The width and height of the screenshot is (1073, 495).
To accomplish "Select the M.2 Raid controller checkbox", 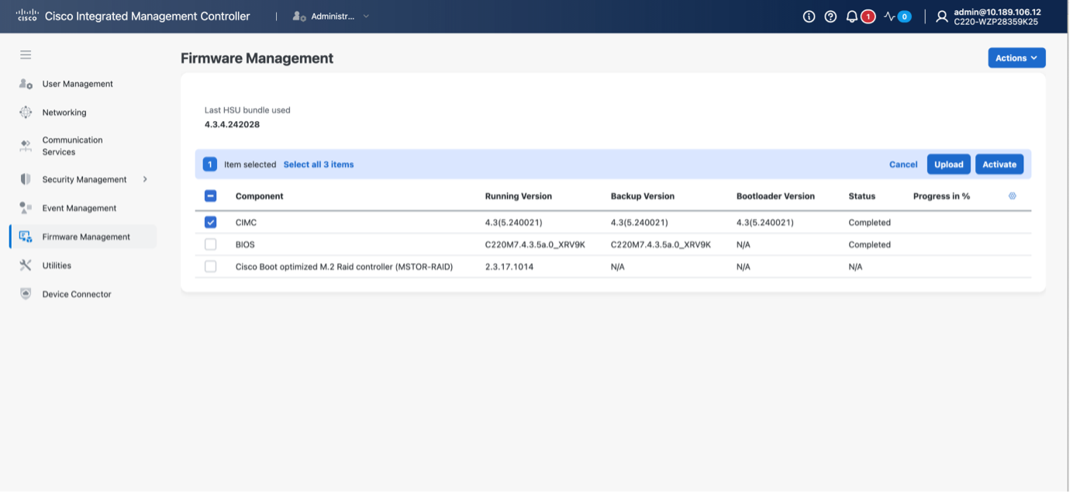I will [x=211, y=267].
